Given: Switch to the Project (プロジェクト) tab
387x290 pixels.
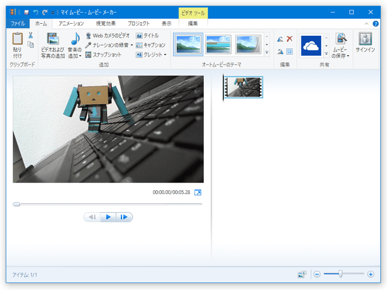Looking at the screenshot, I should (138, 24).
